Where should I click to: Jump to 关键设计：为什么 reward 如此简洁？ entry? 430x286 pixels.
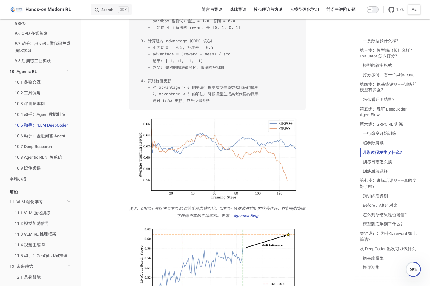[388, 237]
